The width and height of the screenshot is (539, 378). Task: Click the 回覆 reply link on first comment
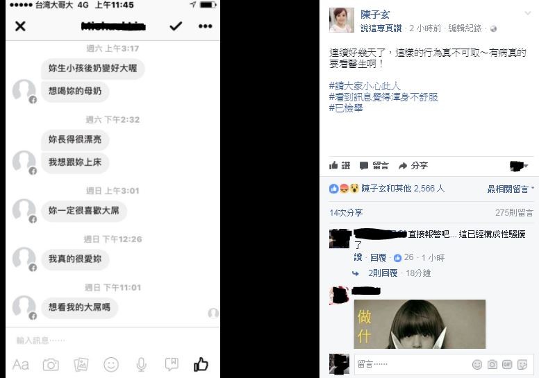[x=378, y=257]
